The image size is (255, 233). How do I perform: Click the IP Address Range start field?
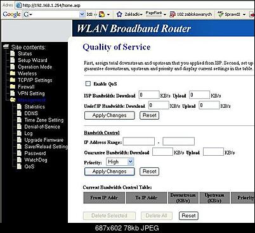pos(139,141)
